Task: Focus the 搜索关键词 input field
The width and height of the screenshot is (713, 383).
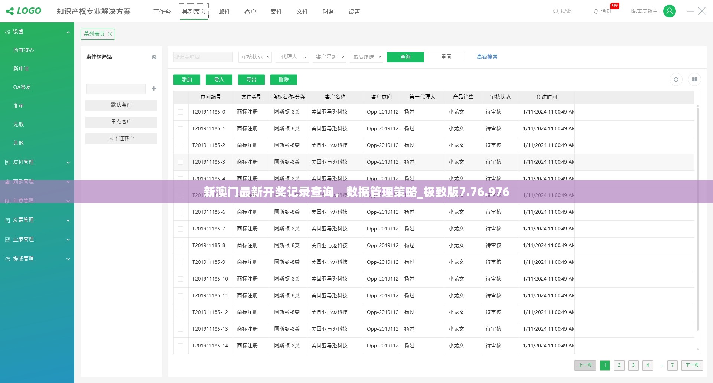Action: pyautogui.click(x=203, y=57)
